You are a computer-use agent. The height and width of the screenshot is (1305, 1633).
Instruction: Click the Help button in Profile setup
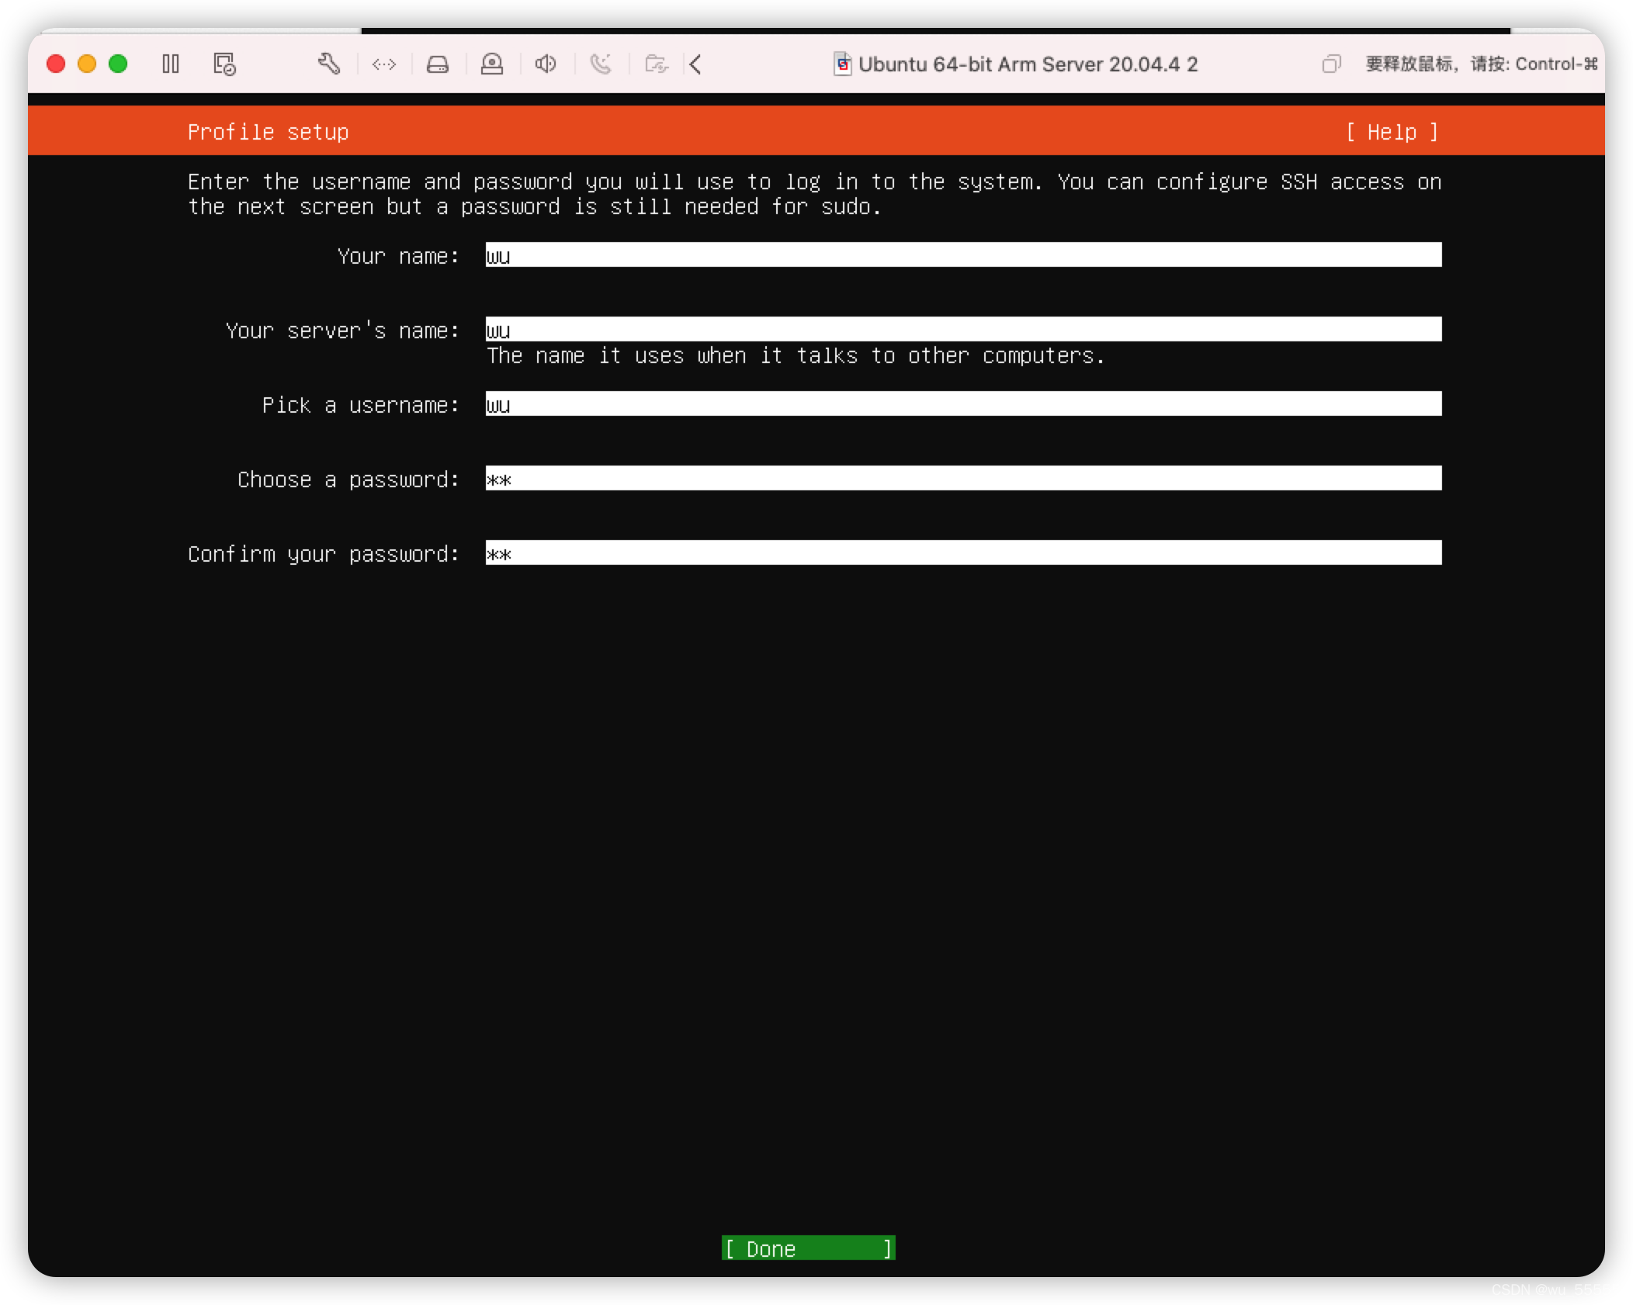pos(1392,130)
